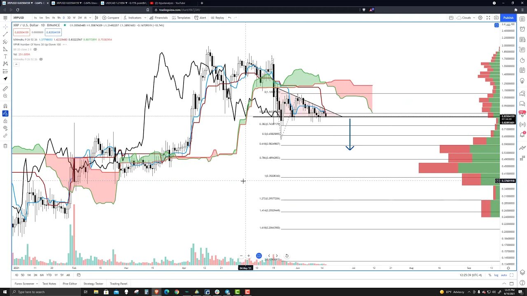Select the 5m timeframe
527x296 pixels.
(47, 18)
